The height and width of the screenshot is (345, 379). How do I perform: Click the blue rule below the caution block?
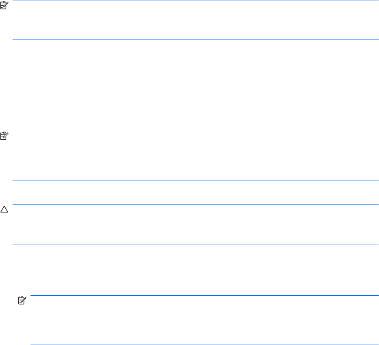click(x=195, y=244)
